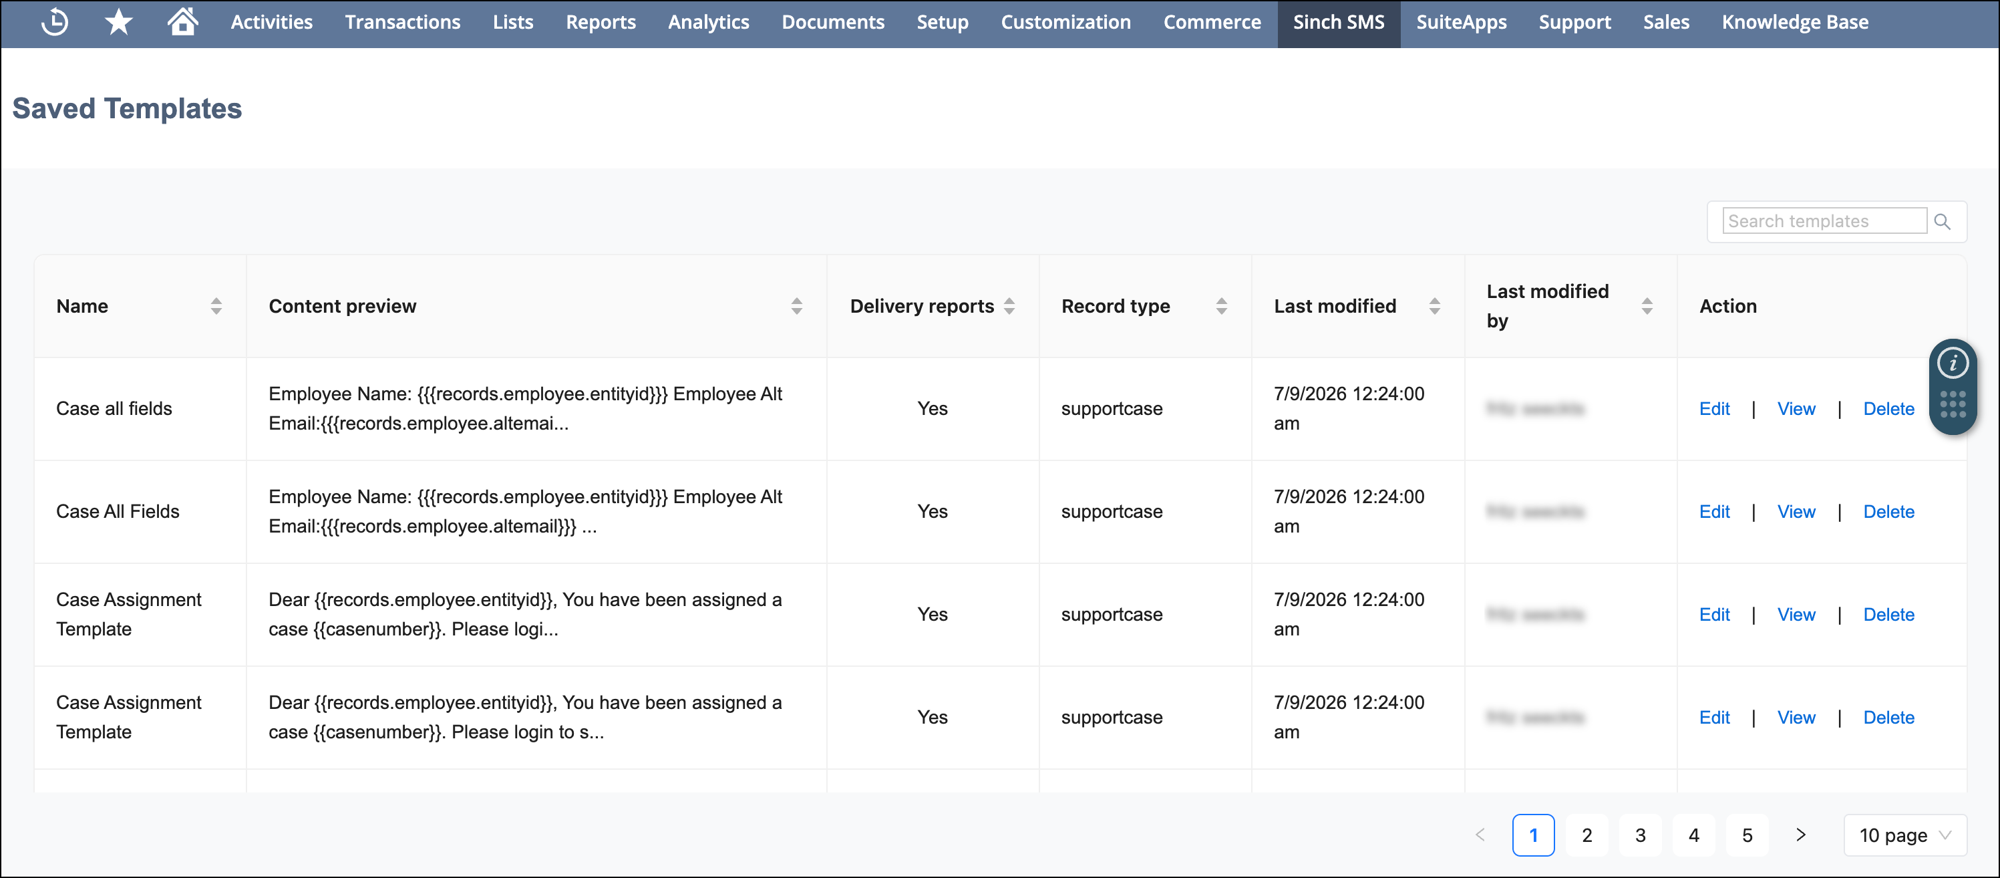Open the 10 page size dropdown
Screen dimensions: 2000x878
[1905, 835]
